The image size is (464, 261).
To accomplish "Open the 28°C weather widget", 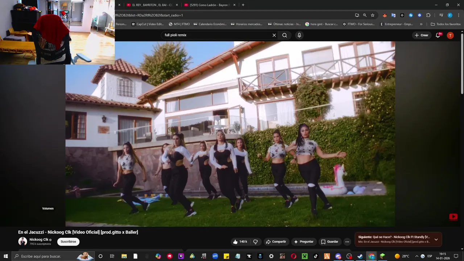I will pyautogui.click(x=402, y=256).
